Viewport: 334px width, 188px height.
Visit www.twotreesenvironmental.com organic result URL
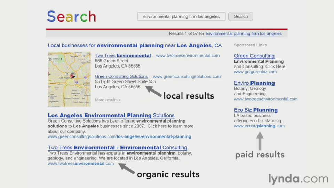click(81, 164)
